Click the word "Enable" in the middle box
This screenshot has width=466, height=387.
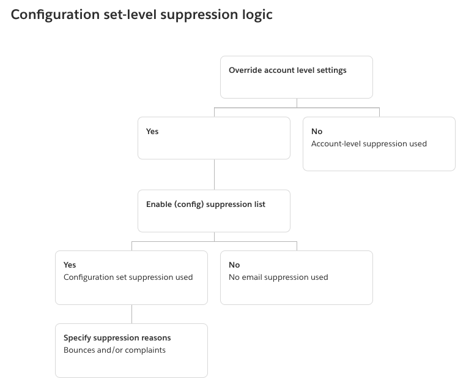[x=159, y=205]
